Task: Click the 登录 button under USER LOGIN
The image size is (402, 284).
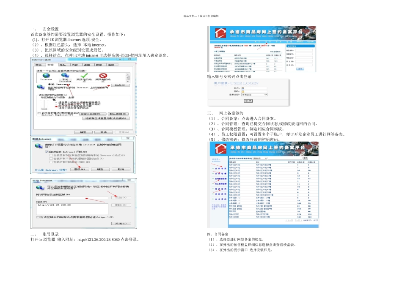Action: point(248,101)
